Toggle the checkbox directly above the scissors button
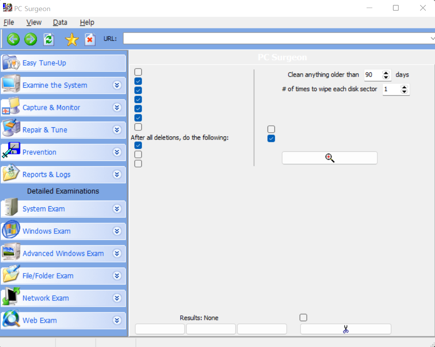Image resolution: width=435 pixels, height=347 pixels. click(304, 318)
